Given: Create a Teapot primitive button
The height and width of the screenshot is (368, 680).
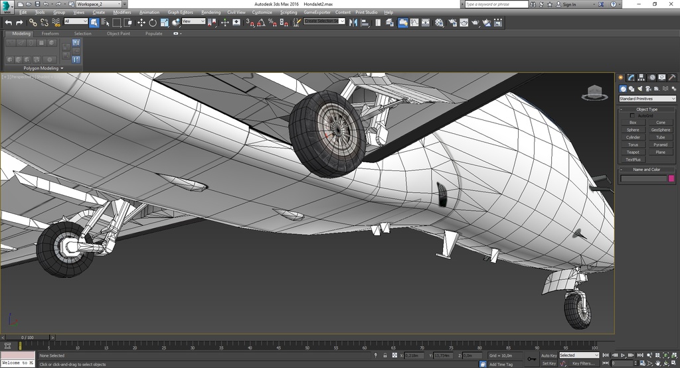Looking at the screenshot, I should click(633, 153).
